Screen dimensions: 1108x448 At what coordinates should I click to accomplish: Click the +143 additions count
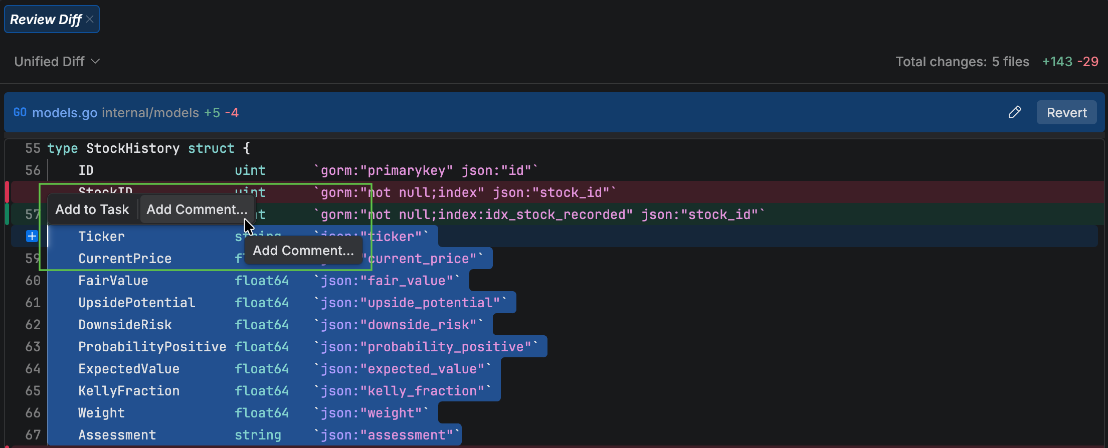point(1057,62)
